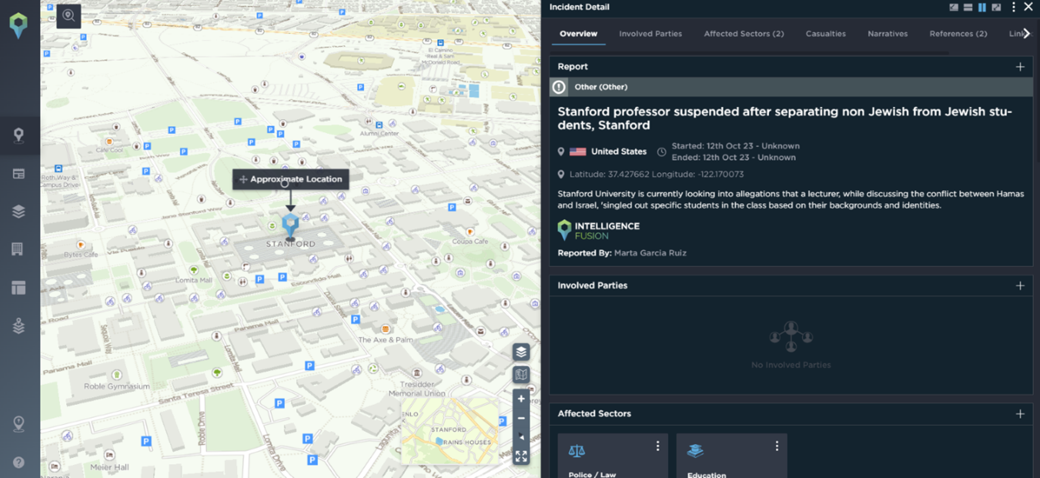Image resolution: width=1040 pixels, height=478 pixels.
Task: Open Police / Law card options menu
Action: click(658, 446)
